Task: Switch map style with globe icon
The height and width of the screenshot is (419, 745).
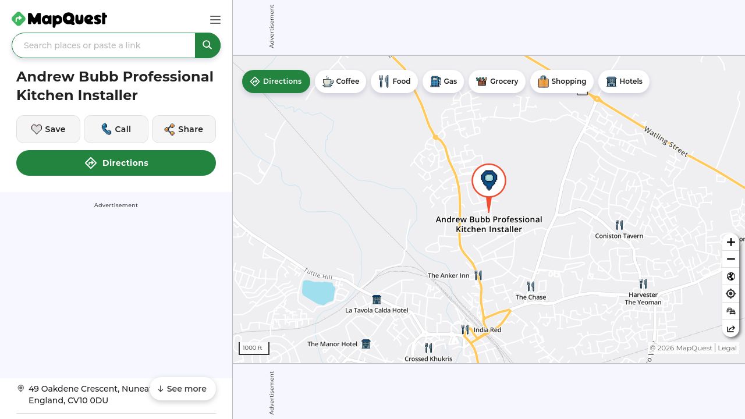Action: pos(731,276)
